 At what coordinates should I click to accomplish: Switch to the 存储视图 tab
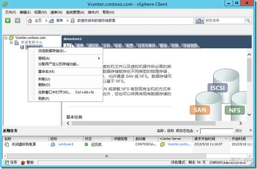(x=190, y=46)
